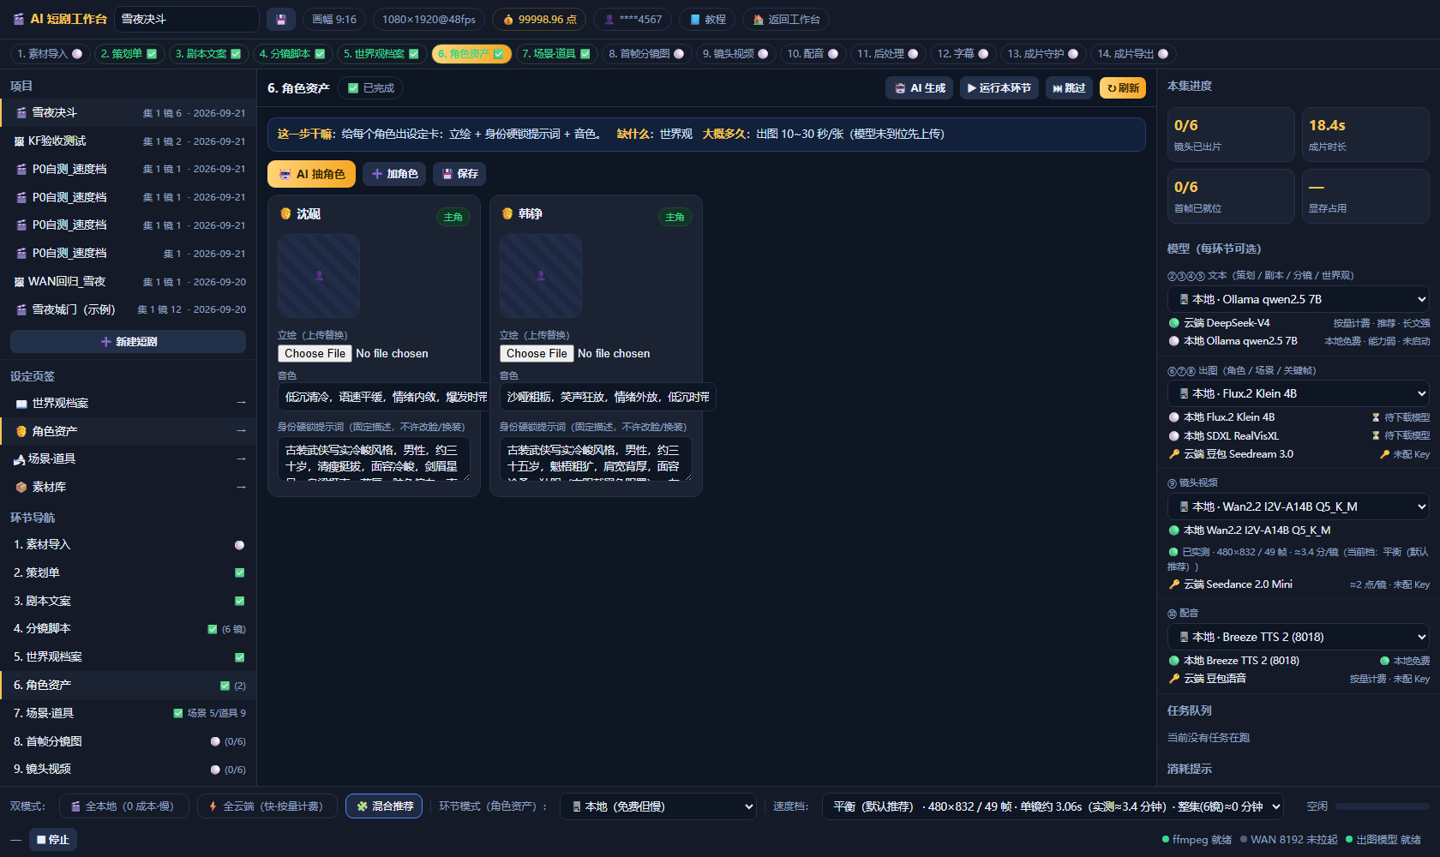Screen dimensions: 1440x857
Task: Click the save disk icon beside project name
Action: 281,19
